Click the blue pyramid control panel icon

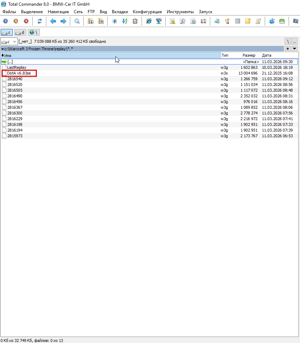point(272,21)
